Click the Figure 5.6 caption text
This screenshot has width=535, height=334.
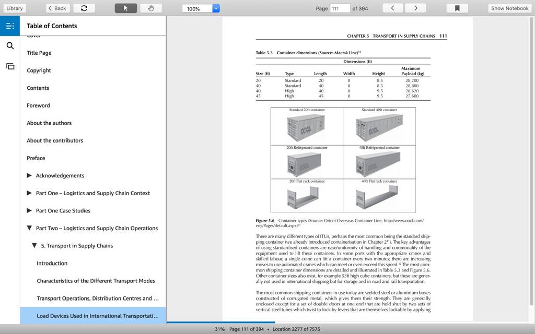coord(340,223)
